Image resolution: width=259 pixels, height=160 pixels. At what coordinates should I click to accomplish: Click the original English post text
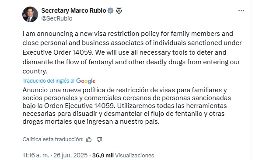(x=132, y=52)
